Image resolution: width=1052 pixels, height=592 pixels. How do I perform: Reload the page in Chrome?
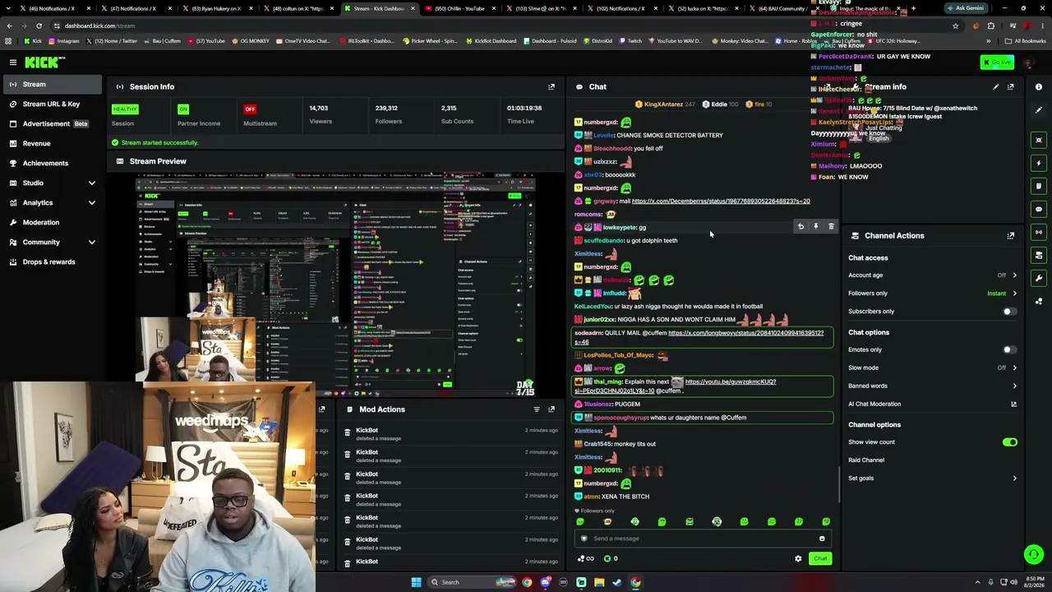39,25
